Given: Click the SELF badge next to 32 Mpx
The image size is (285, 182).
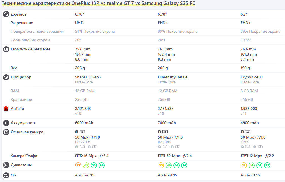Looking at the screenshot, I should click(162, 156).
